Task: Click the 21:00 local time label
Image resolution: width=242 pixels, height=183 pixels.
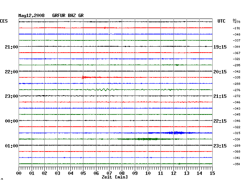Action: pyautogui.click(x=12, y=47)
